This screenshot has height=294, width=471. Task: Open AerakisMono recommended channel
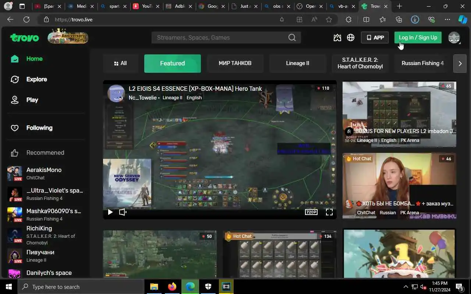tap(45, 173)
